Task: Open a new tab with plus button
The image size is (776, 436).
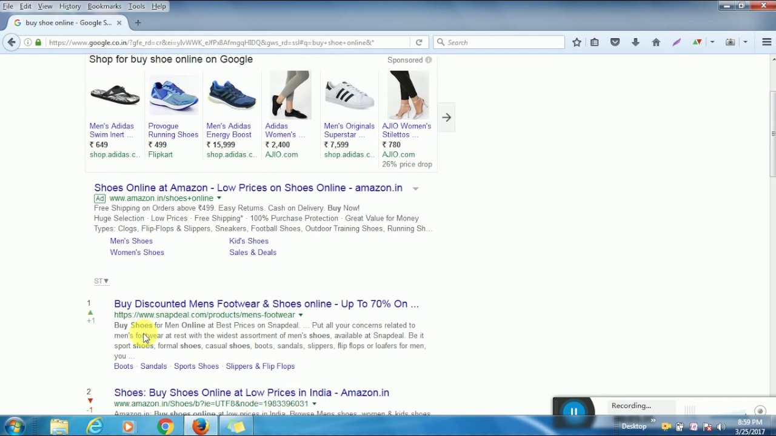Action: [138, 22]
